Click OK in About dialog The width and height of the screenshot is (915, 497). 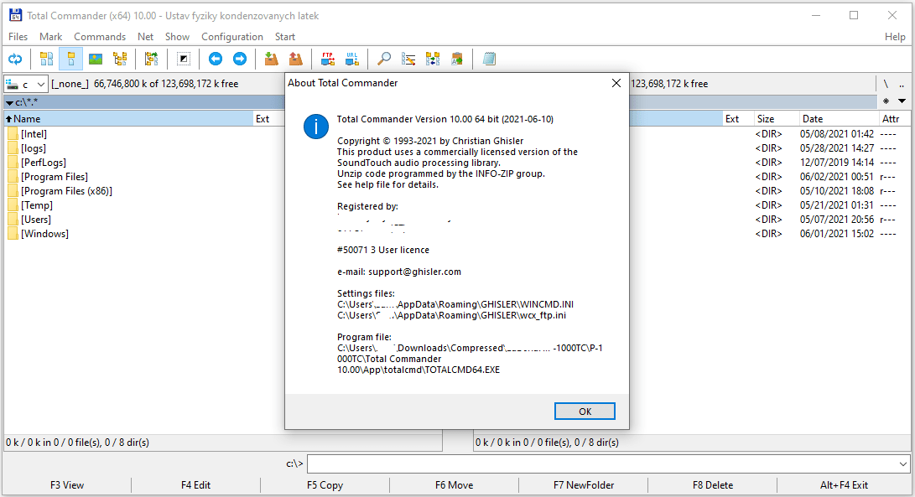click(x=585, y=412)
